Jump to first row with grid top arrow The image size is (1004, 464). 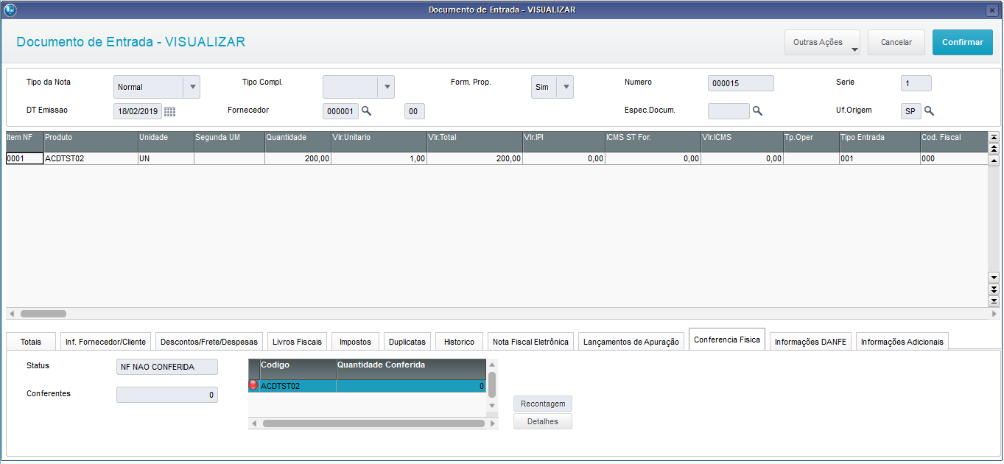[x=994, y=137]
